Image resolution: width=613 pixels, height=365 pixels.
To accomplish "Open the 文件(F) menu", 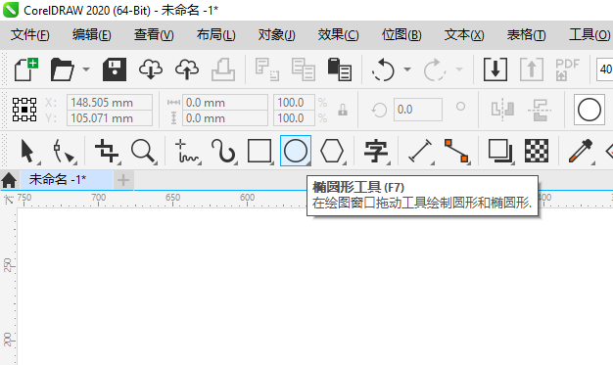I will point(30,35).
